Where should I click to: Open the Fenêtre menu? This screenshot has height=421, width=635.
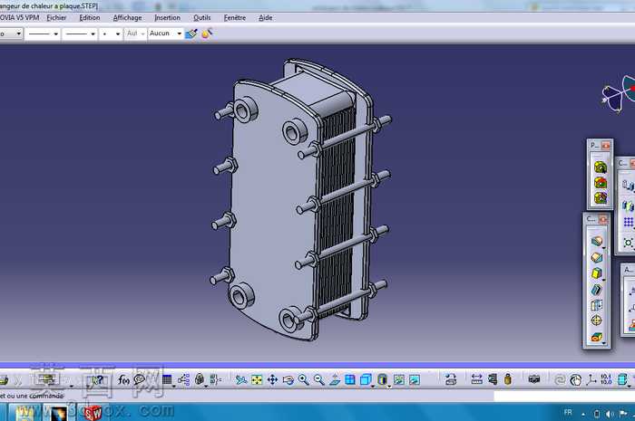tap(235, 18)
